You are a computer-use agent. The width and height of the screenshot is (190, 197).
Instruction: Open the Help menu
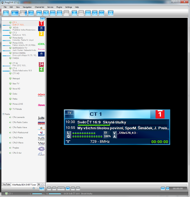77,7
